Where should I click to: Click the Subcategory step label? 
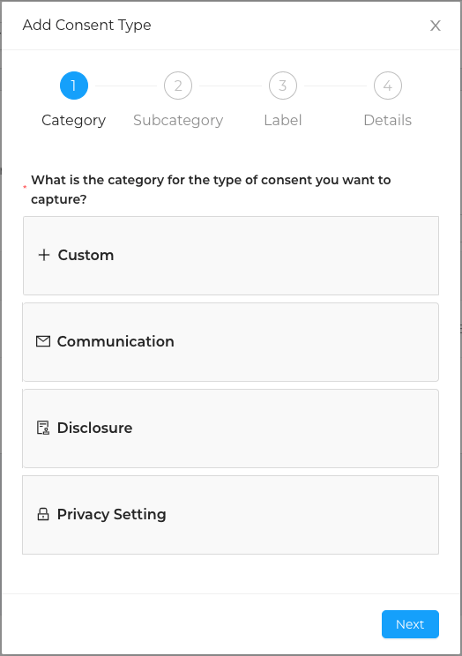coord(178,121)
